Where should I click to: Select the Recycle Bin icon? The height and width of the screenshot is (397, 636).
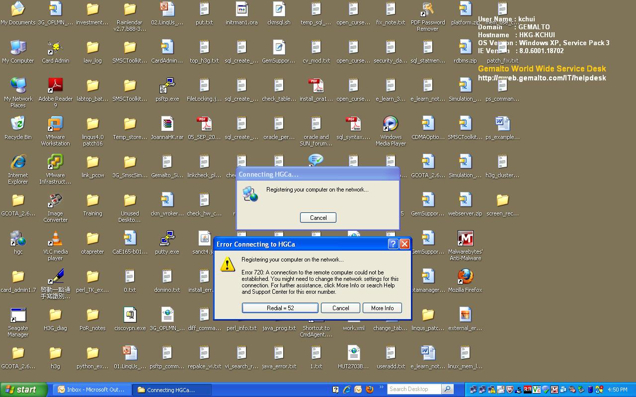[x=18, y=128]
